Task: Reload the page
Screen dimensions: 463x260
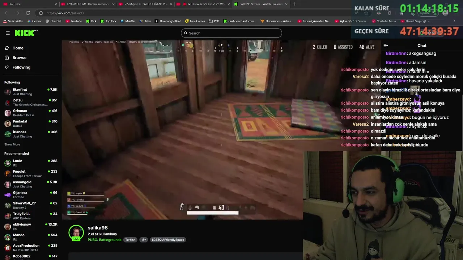Action: pyautogui.click(x=28, y=13)
